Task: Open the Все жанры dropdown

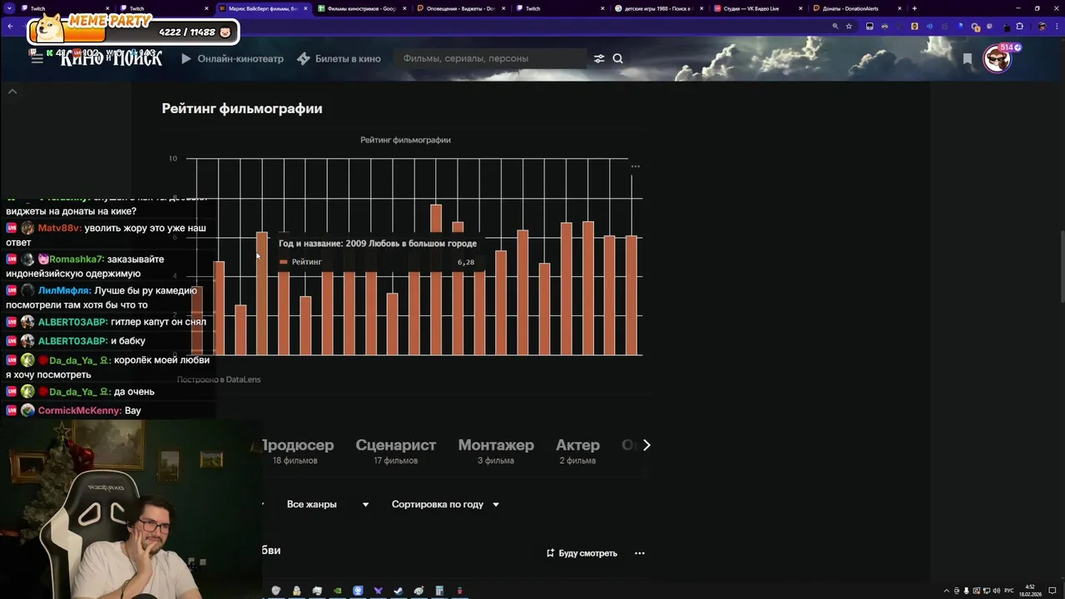Action: click(x=328, y=504)
